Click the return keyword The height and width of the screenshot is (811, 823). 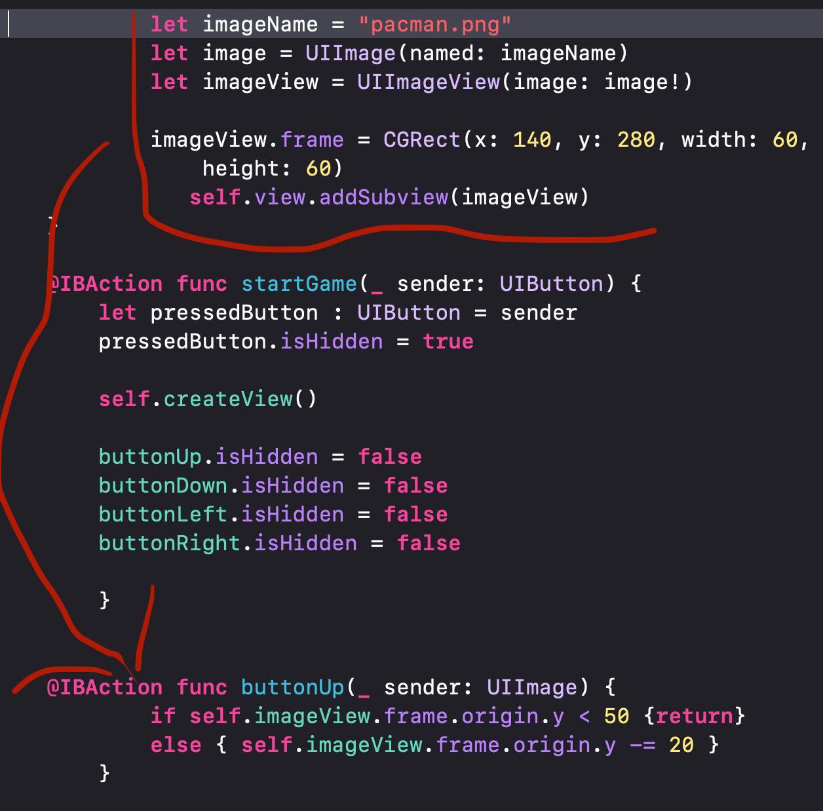click(695, 716)
